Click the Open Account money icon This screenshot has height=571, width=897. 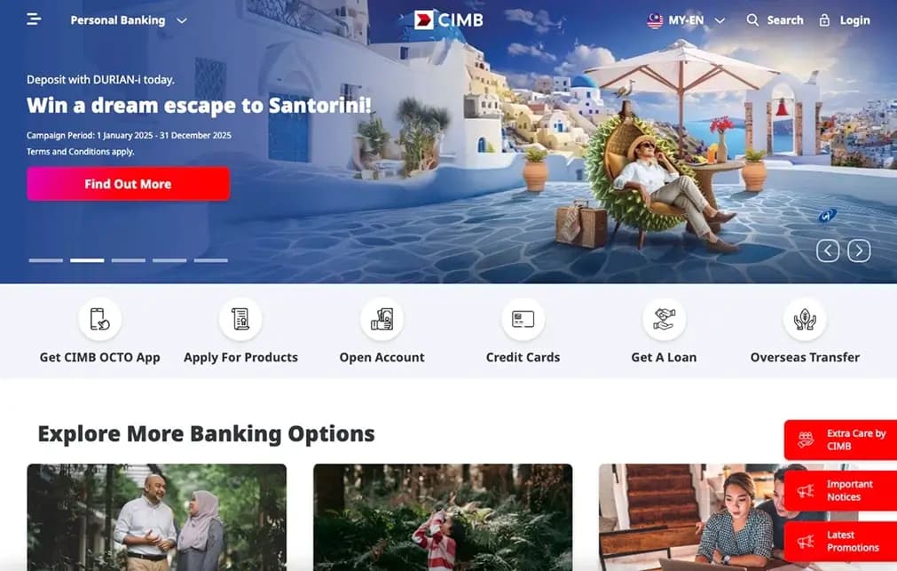tap(382, 319)
